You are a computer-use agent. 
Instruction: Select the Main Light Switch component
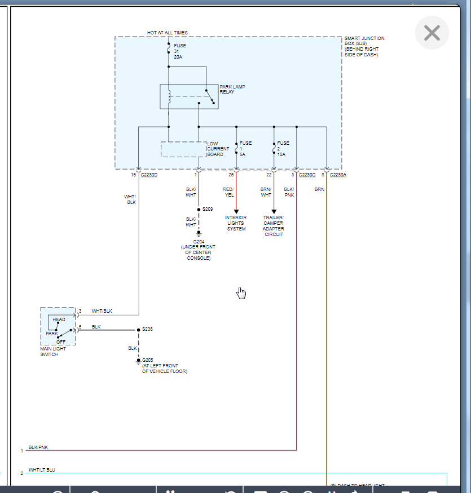(58, 326)
